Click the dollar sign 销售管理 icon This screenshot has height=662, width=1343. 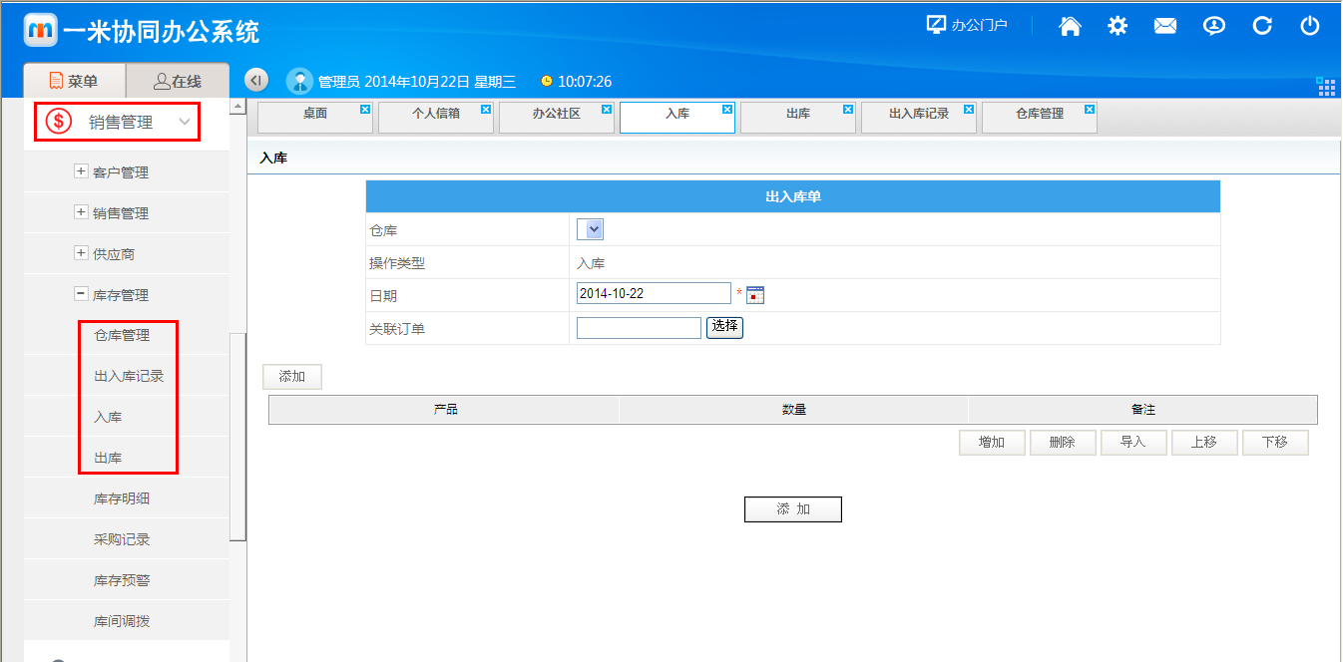(x=59, y=122)
